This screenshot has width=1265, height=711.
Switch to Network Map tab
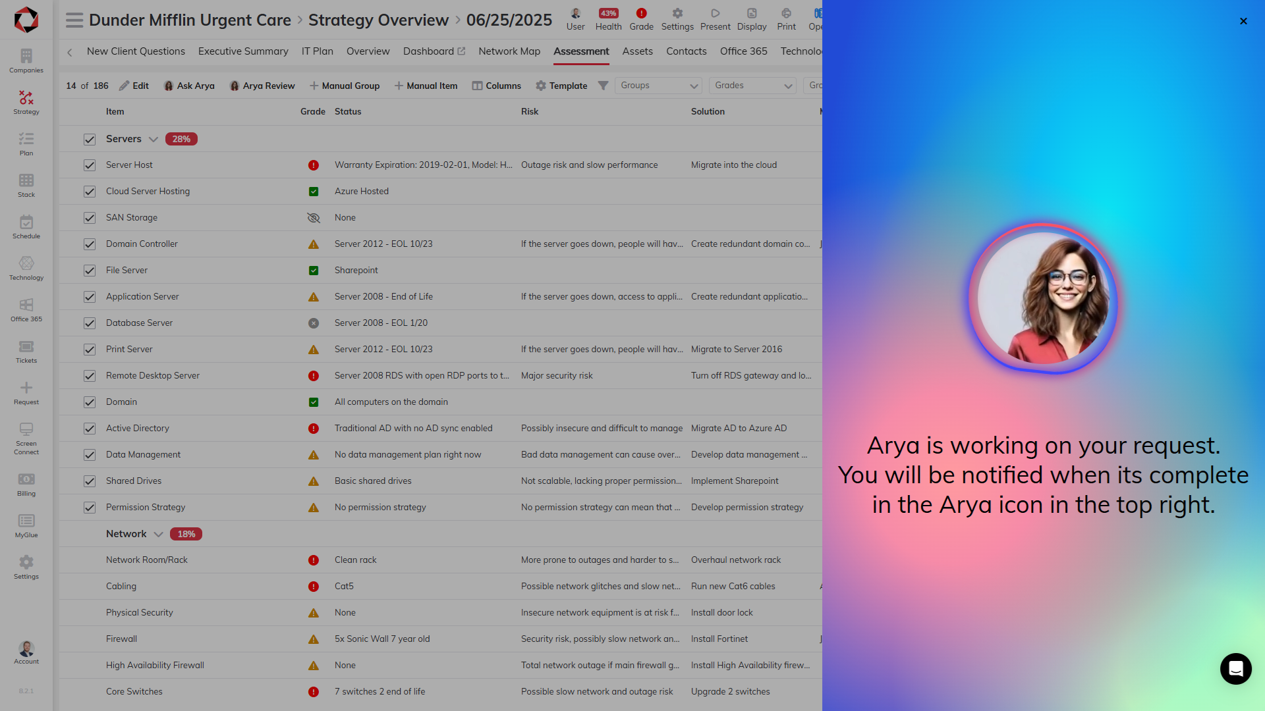click(509, 51)
